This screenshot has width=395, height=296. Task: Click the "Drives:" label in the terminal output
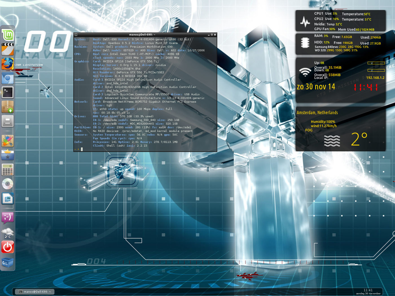coord(80,116)
